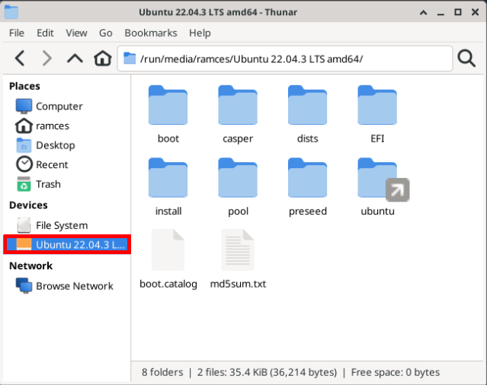Select the boot folder icon
This screenshot has height=385, width=487.
point(168,105)
